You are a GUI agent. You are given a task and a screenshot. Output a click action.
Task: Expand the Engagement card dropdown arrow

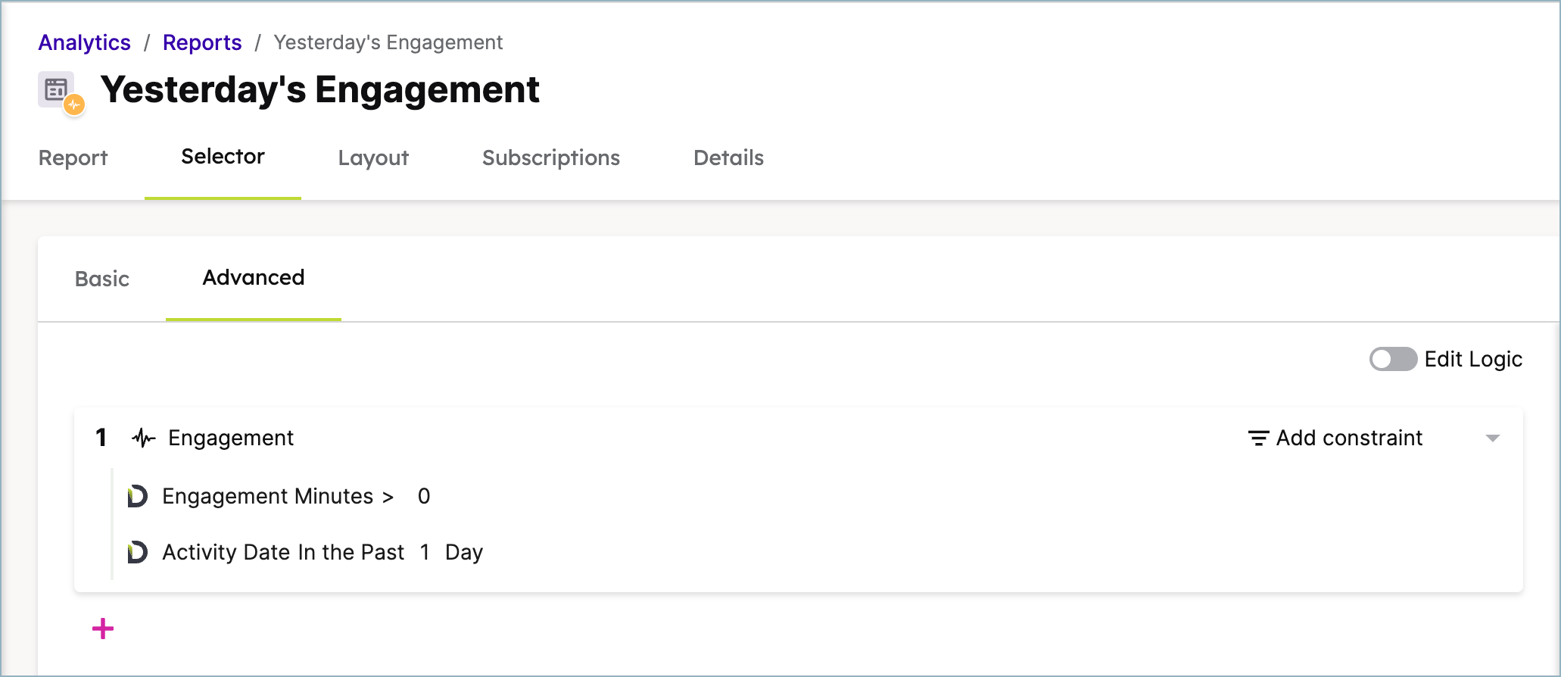(x=1493, y=438)
